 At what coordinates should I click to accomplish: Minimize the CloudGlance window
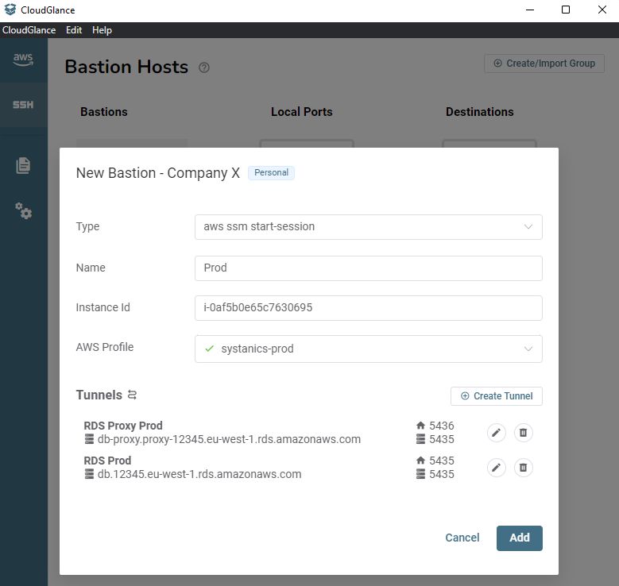tap(530, 10)
